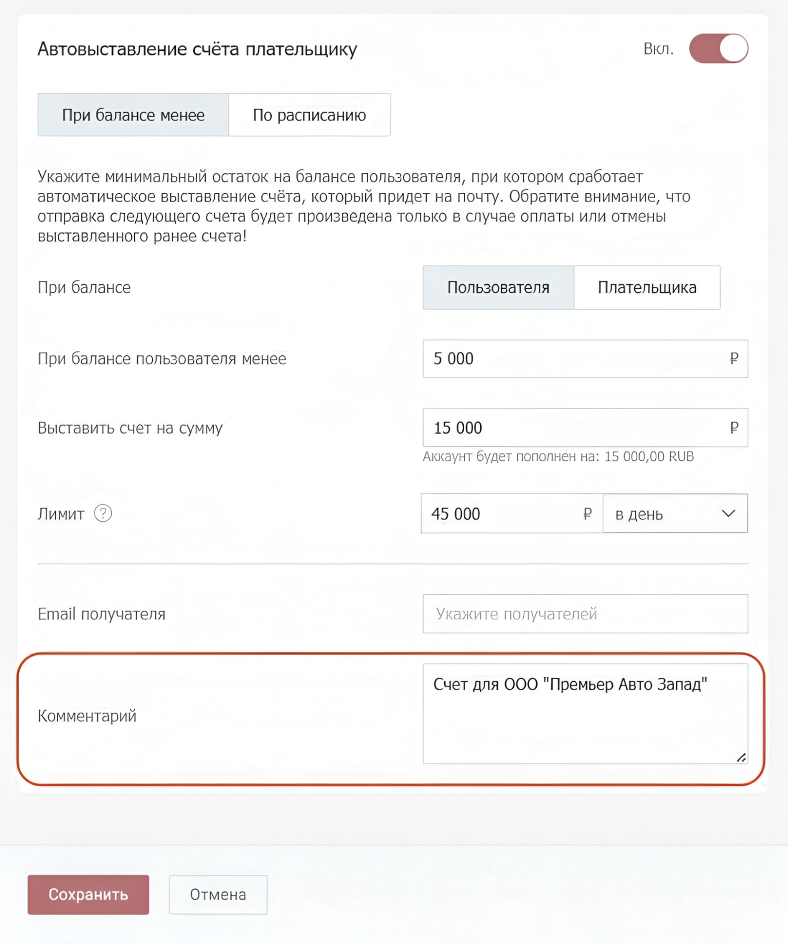Image resolution: width=789 pixels, height=945 pixels.
Task: Click the ruble icon in 5 000 field
Action: [734, 359]
